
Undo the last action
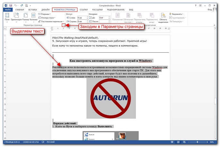tap(15, 5)
